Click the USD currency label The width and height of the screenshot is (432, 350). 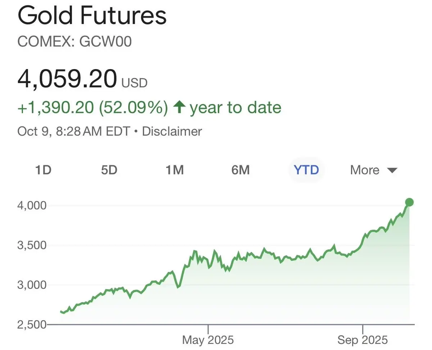point(134,83)
